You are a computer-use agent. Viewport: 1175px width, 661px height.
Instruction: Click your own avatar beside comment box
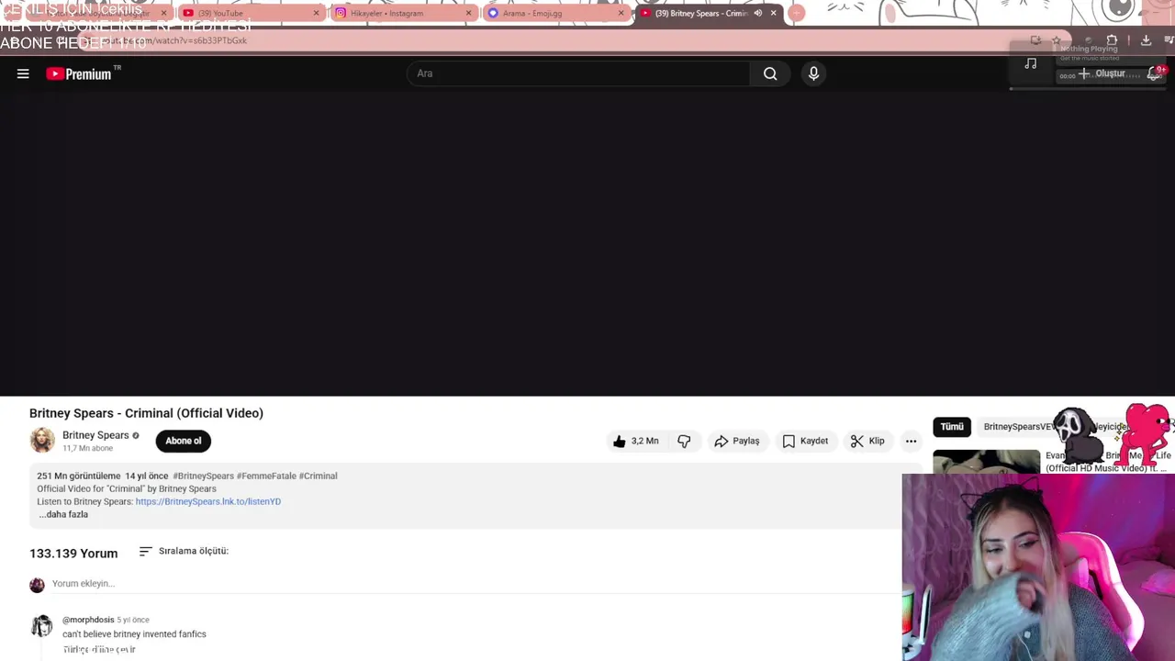(37, 585)
